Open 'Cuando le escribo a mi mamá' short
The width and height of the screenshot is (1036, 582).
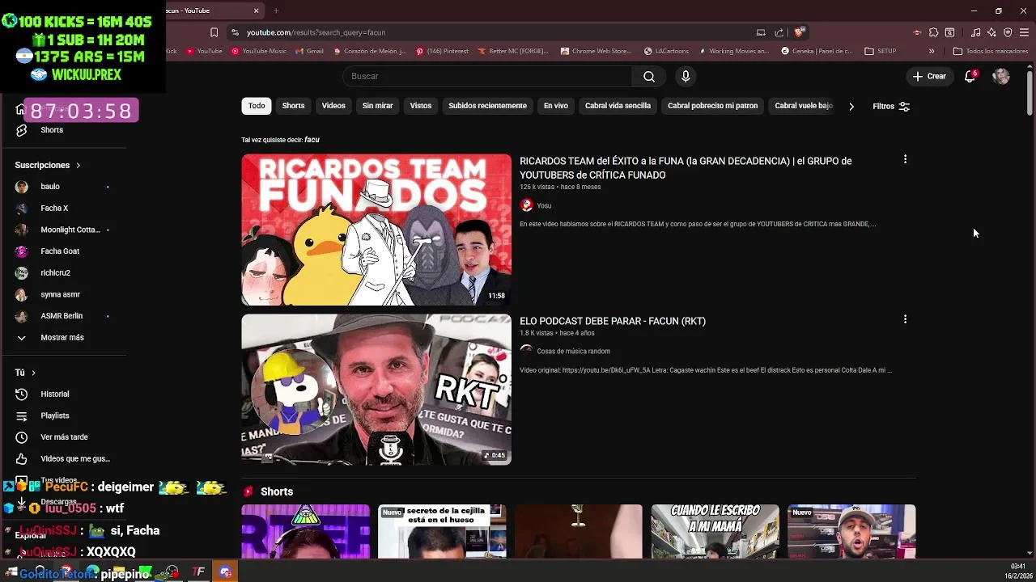tap(715, 531)
